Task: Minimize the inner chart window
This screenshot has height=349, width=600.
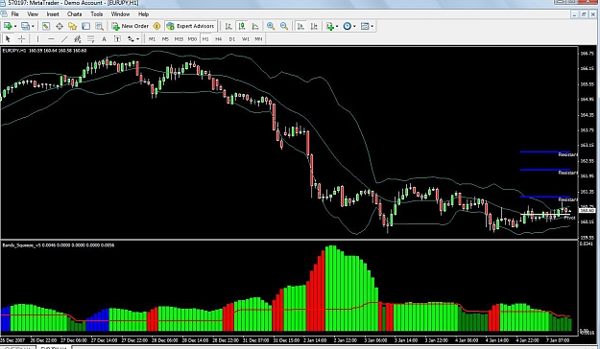Action: click(575, 14)
